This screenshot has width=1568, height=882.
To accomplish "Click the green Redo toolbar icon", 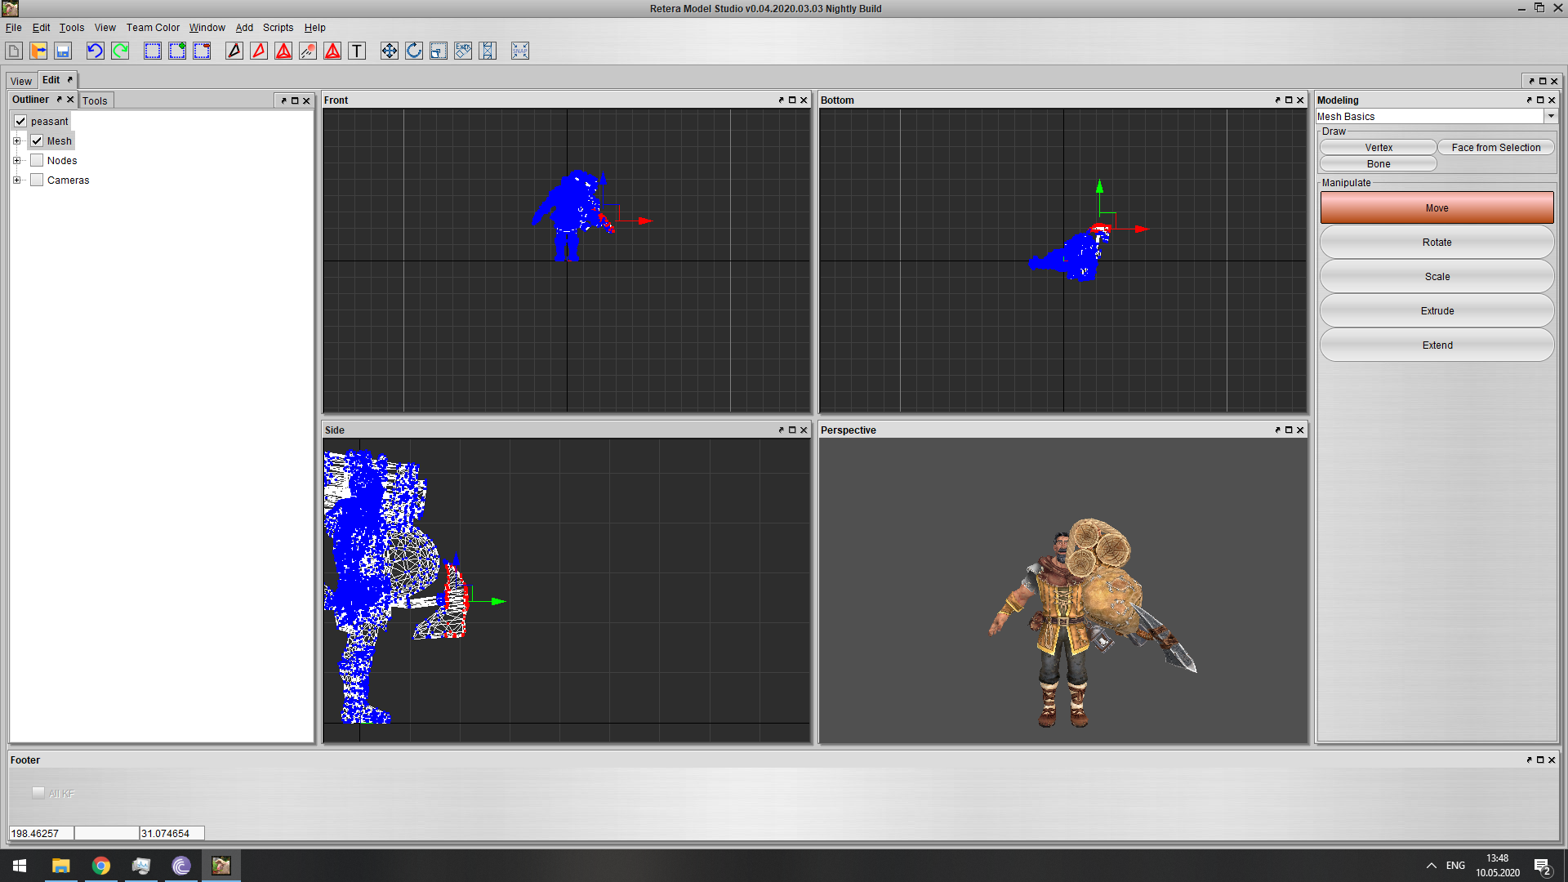I will pos(120,51).
